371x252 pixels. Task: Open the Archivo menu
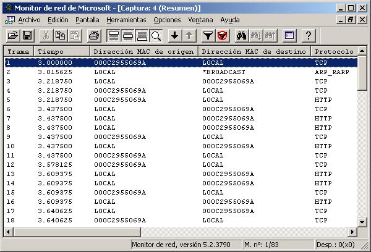[28, 20]
